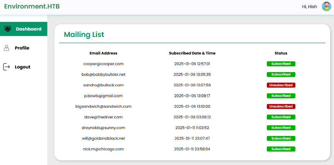Open the user avatar in header

click(x=326, y=7)
